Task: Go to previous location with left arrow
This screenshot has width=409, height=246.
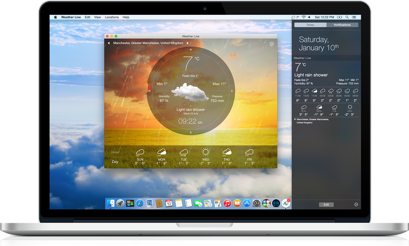Action: [109, 43]
